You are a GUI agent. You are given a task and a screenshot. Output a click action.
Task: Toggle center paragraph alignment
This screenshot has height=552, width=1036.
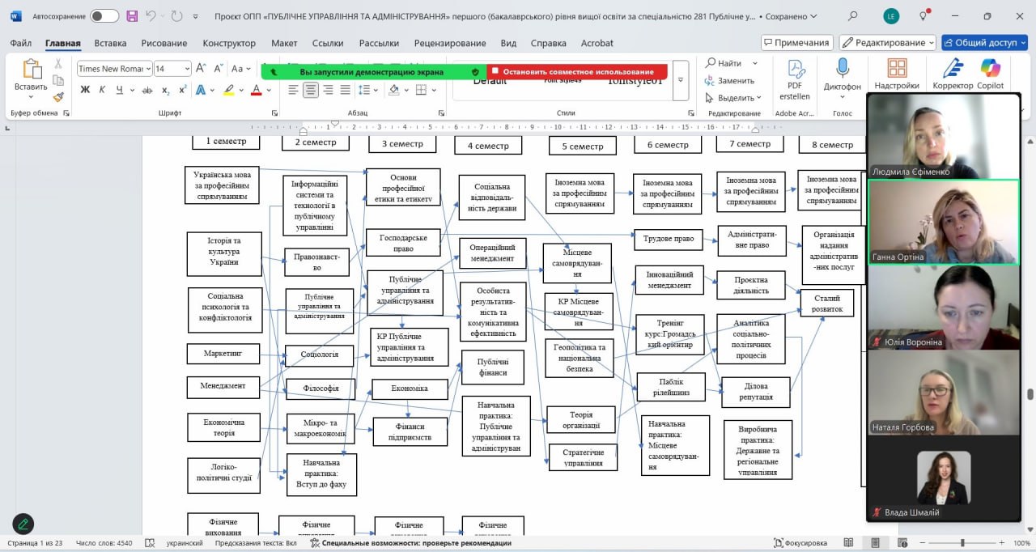[311, 90]
